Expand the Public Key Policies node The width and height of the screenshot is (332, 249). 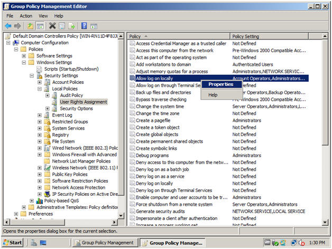40,175
